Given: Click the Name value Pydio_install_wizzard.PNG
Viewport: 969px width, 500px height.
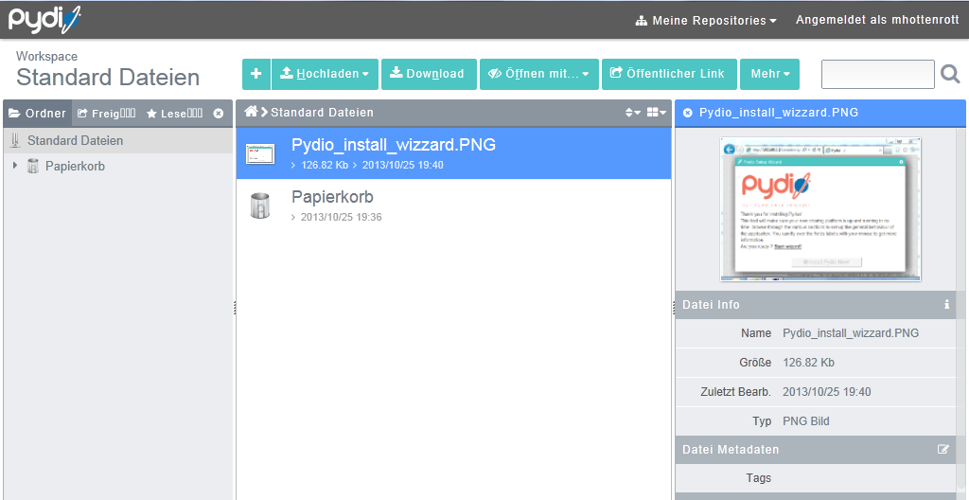Looking at the screenshot, I should point(851,333).
